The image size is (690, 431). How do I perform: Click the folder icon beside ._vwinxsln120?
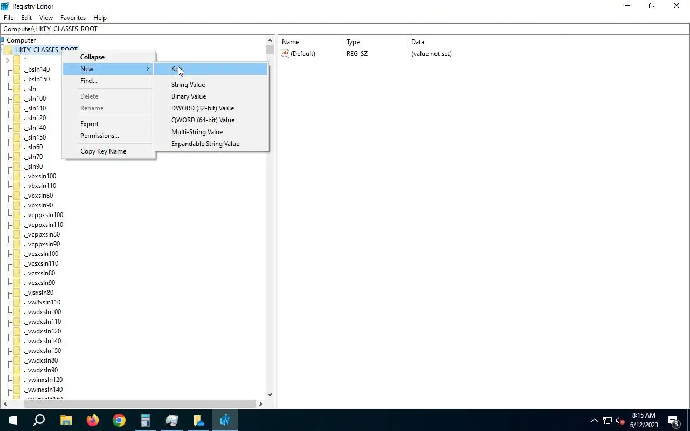pos(17,379)
